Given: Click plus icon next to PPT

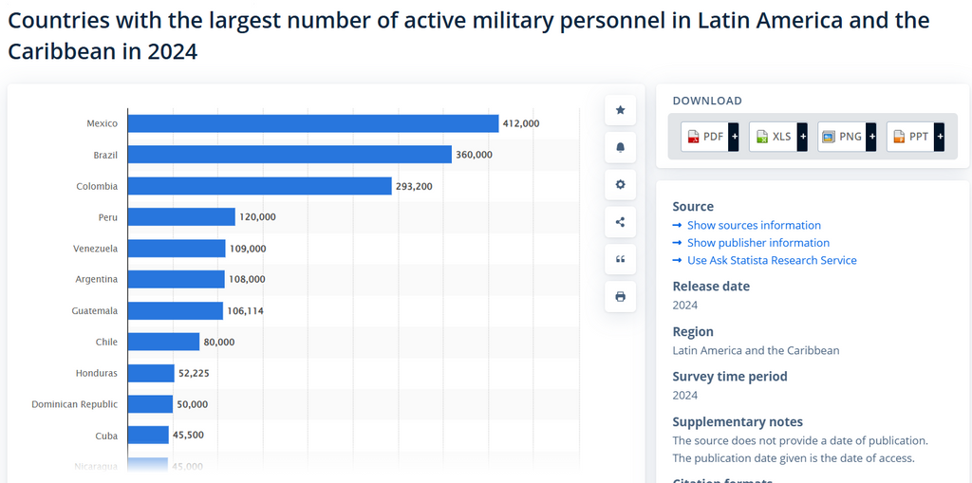Looking at the screenshot, I should click(x=939, y=137).
